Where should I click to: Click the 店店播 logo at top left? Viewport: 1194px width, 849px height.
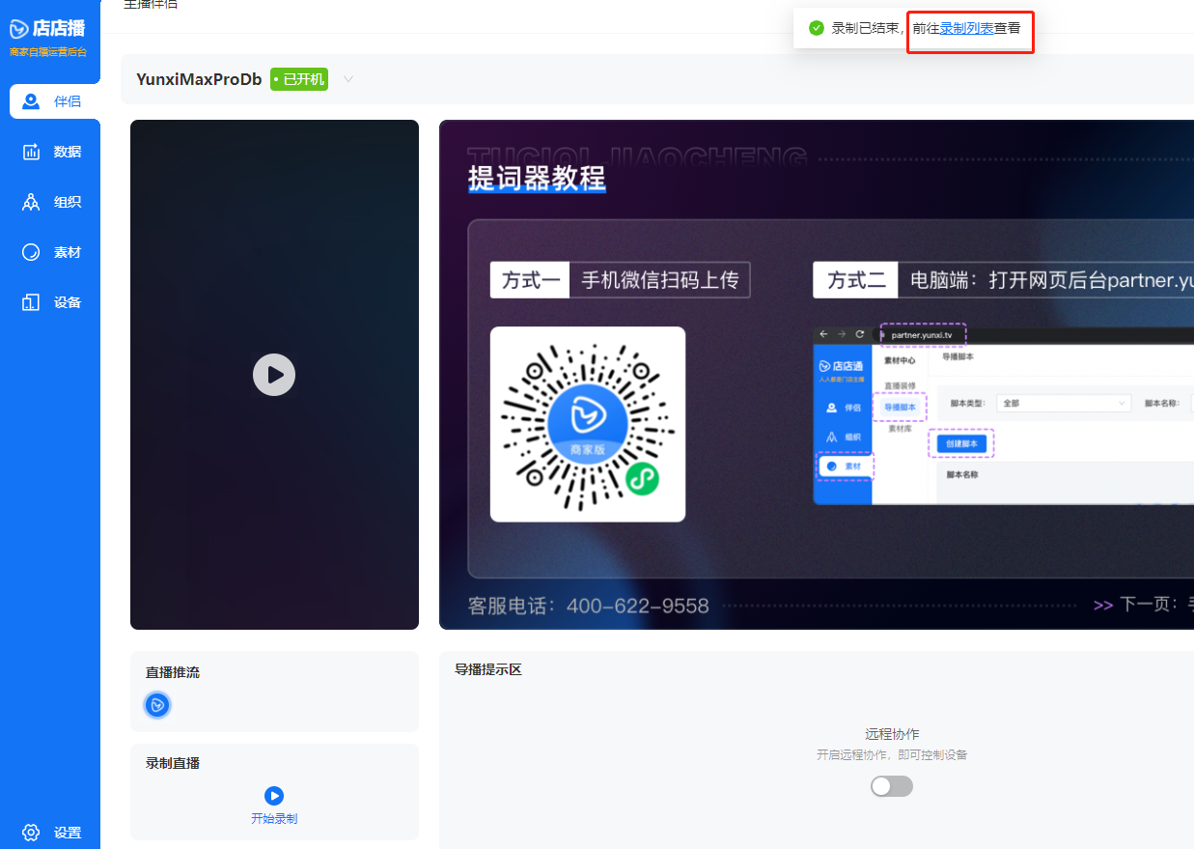(48, 29)
